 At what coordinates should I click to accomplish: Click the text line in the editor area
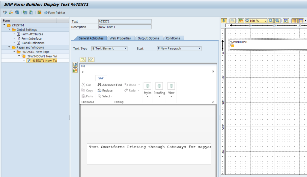150,147
